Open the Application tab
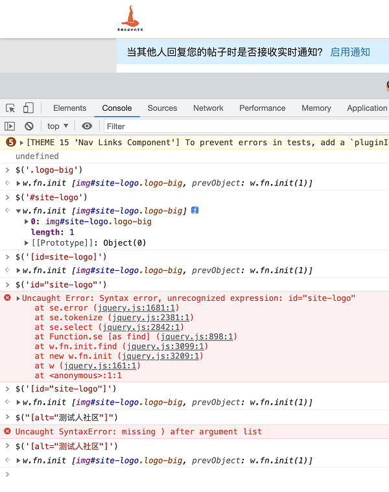The image size is (389, 492). click(x=367, y=108)
